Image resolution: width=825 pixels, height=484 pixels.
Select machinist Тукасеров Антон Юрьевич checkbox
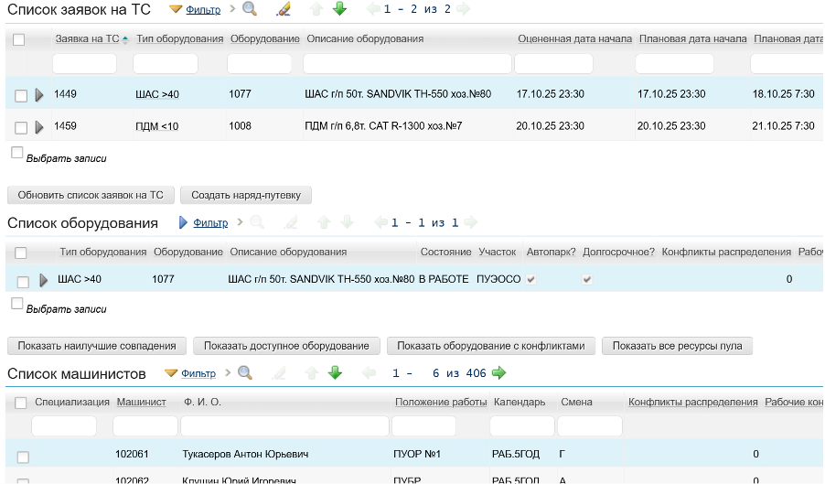coord(23,457)
